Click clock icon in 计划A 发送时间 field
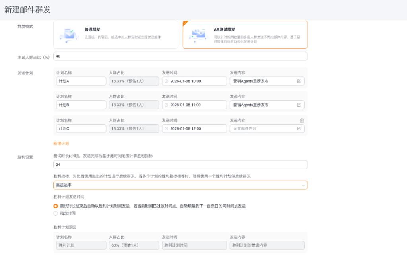407x255 pixels. 167,81
